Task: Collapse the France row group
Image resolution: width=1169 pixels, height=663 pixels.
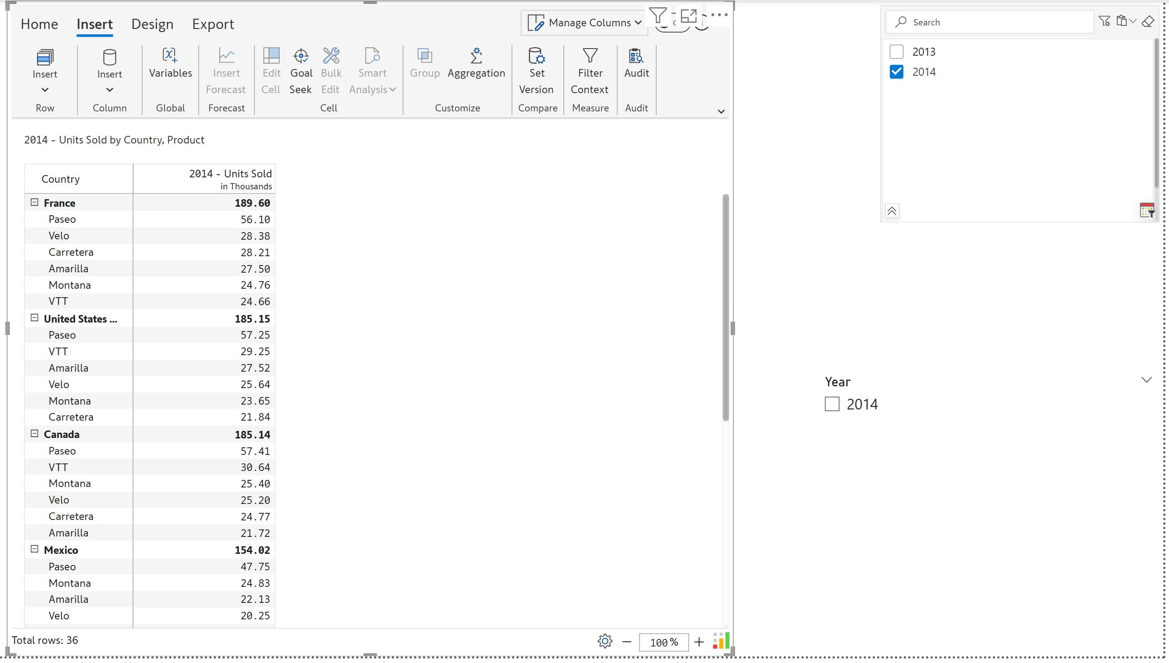Action: (x=34, y=202)
